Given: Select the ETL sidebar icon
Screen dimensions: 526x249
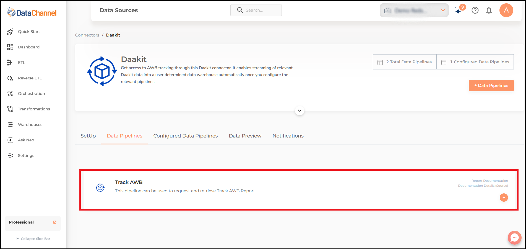Looking at the screenshot, I should [x=10, y=63].
